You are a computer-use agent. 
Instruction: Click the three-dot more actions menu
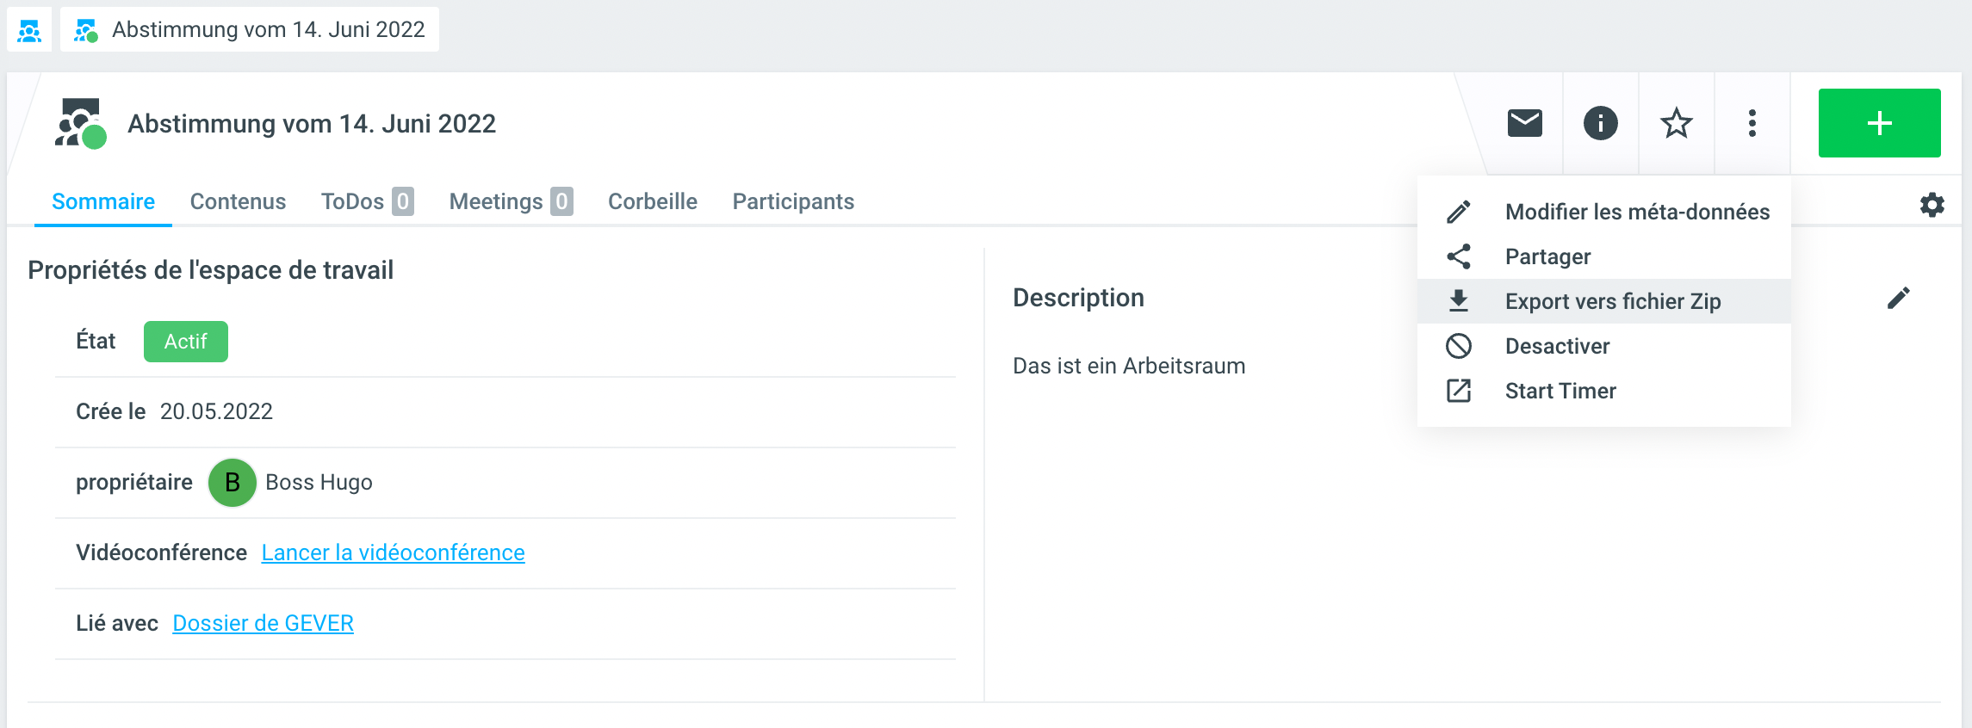point(1752,123)
